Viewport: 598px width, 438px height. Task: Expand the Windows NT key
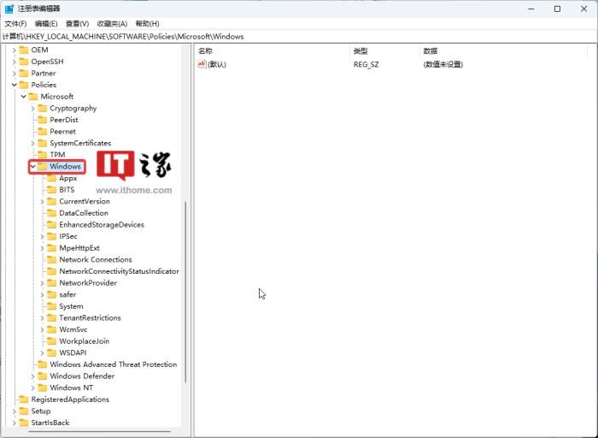click(33, 388)
